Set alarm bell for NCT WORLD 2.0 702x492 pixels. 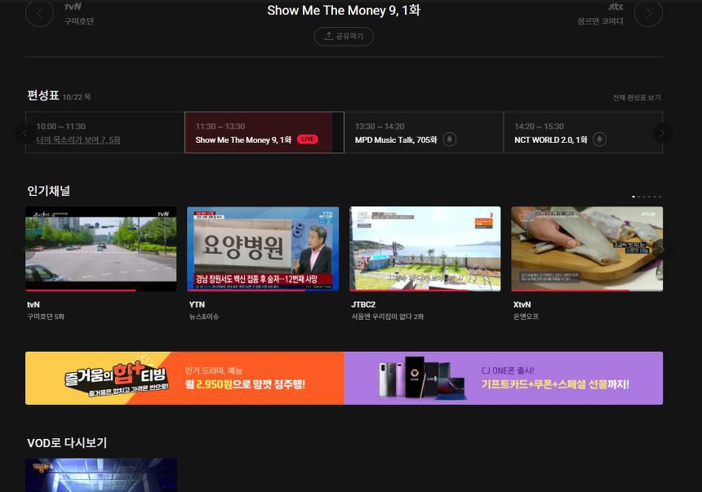pos(599,140)
